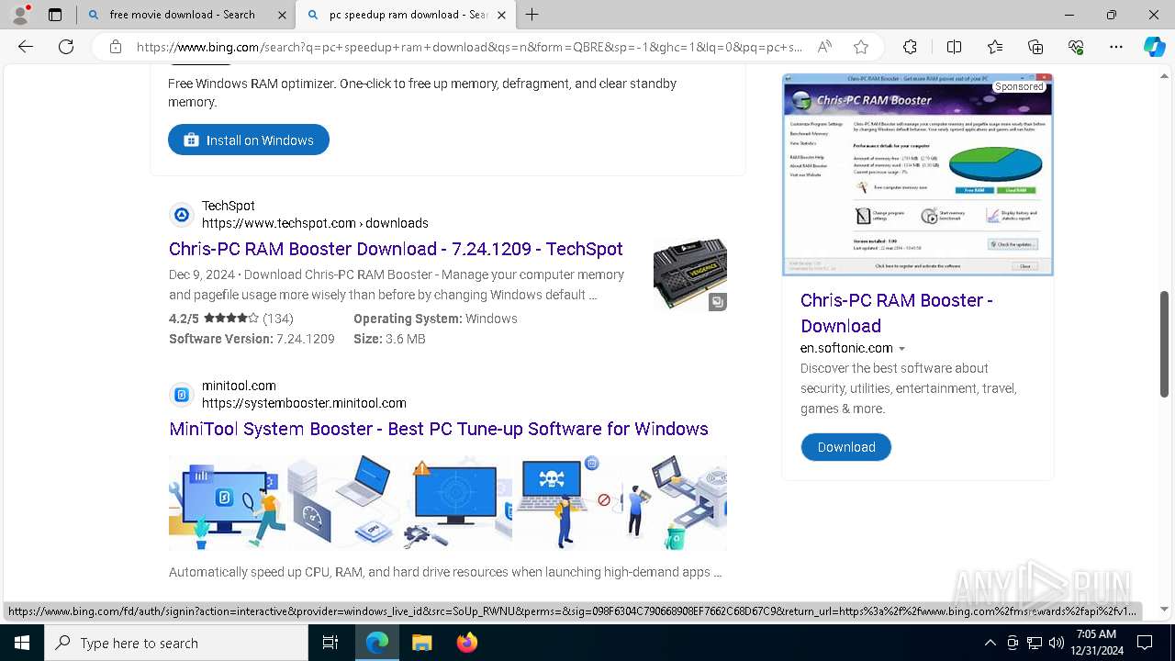Click the Software Version 7.24.1209 text
The image size is (1175, 661).
(252, 339)
